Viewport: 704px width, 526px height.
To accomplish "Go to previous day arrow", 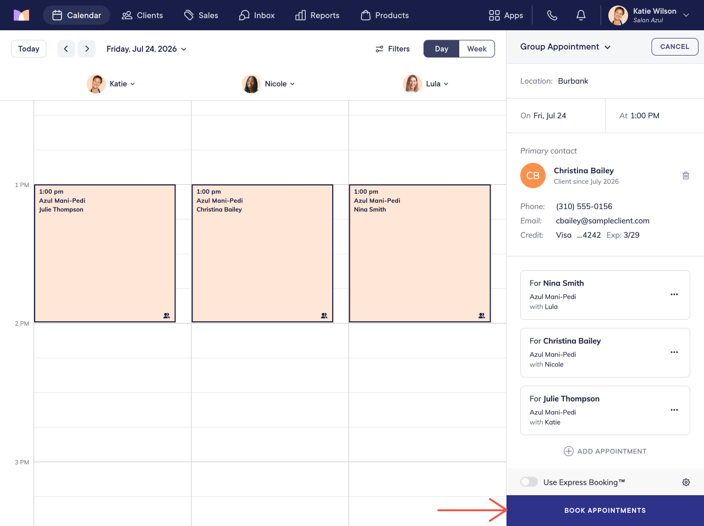I will 66,49.
